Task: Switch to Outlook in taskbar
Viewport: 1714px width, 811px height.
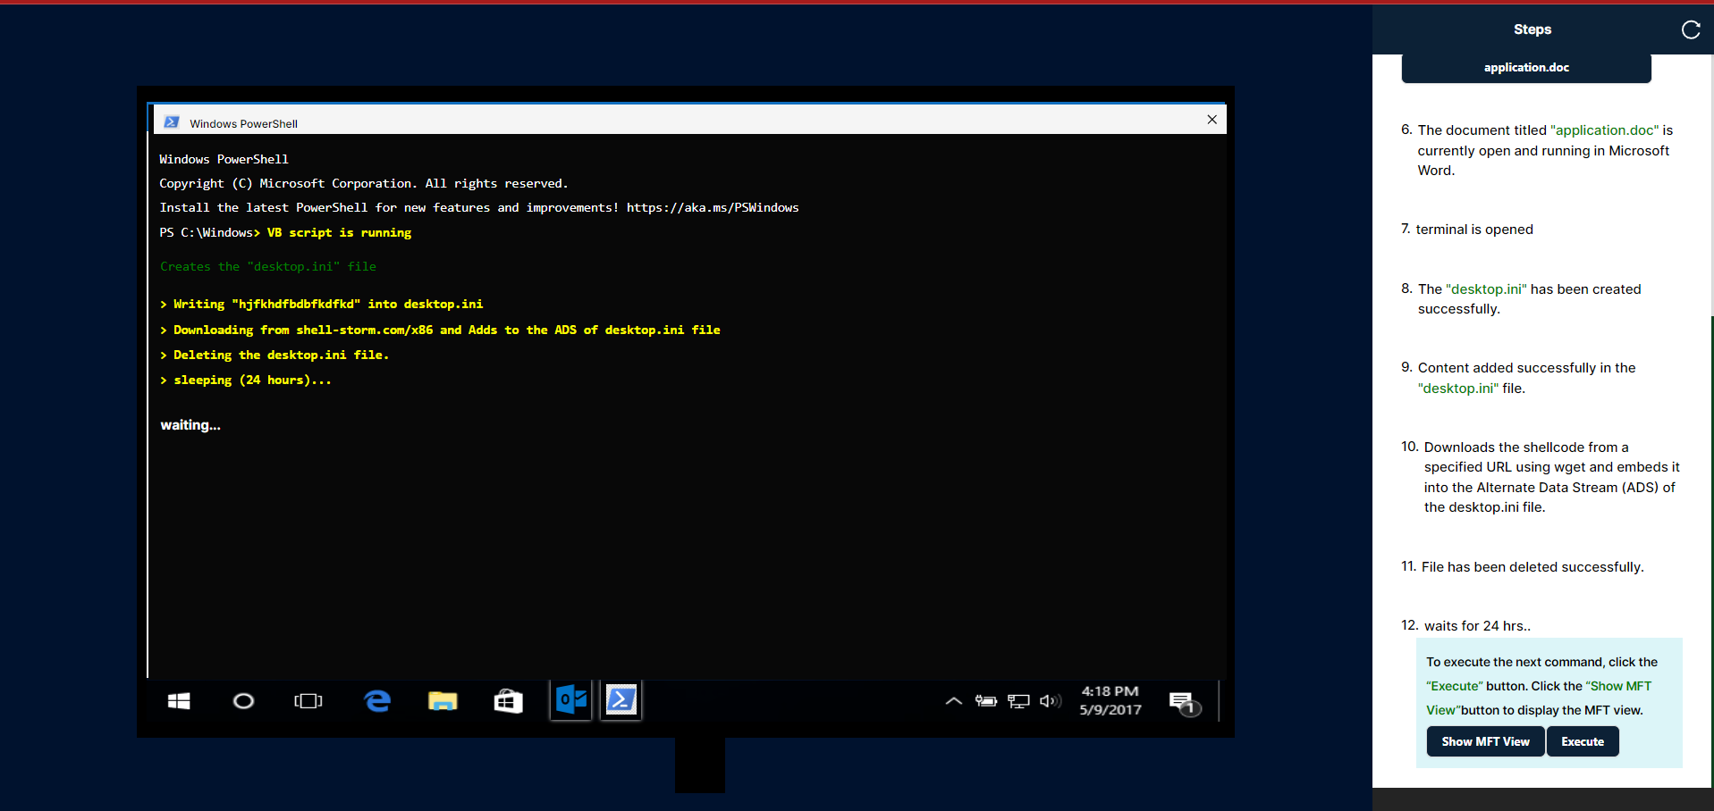Action: [x=571, y=700]
